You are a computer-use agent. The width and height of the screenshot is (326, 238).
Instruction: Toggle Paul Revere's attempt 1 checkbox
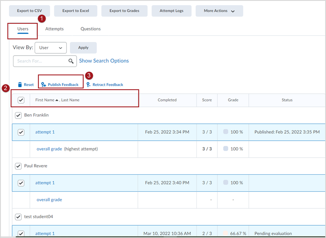point(21,183)
